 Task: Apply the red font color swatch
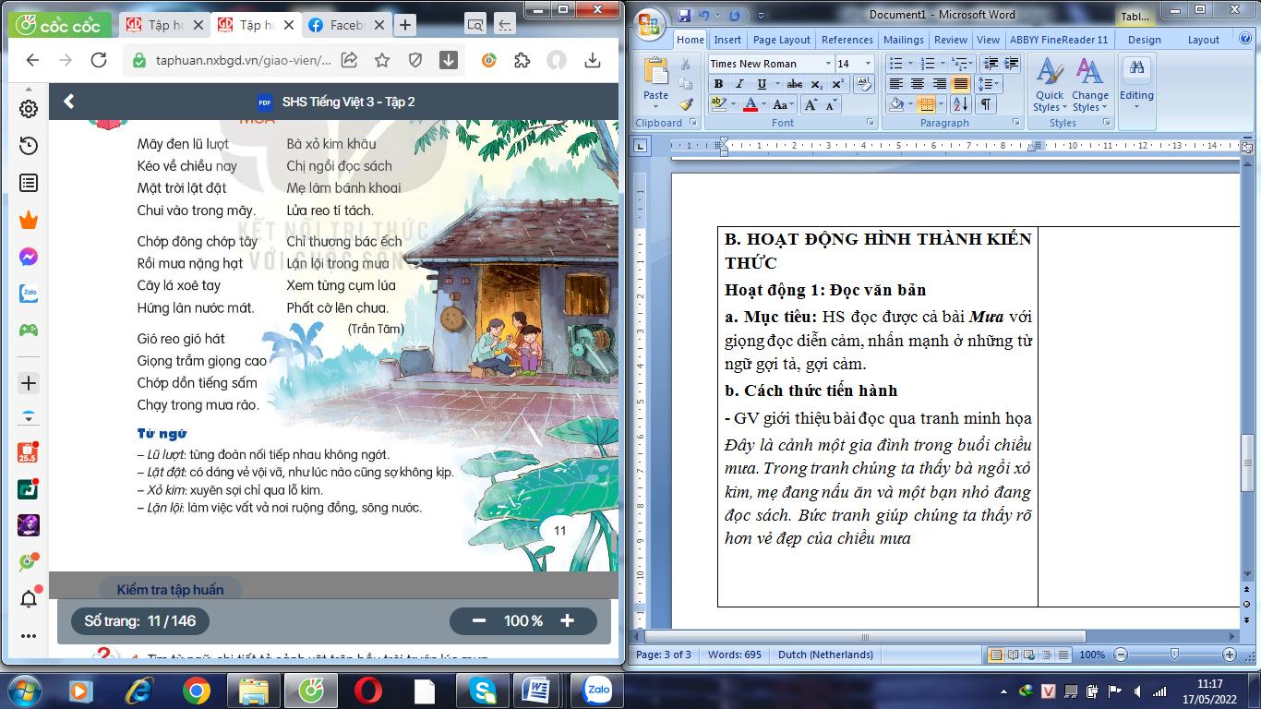click(x=751, y=105)
